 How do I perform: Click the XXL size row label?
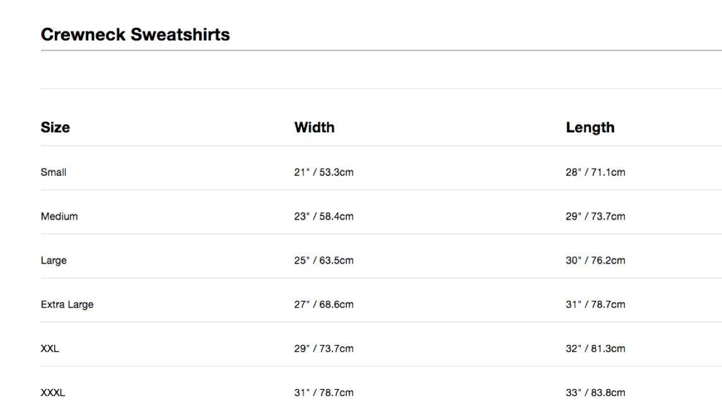pos(50,349)
